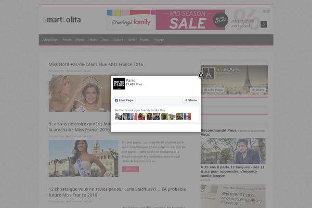312x208 pixels.
Task: Open the Santé menu item
Action: pos(132,40)
